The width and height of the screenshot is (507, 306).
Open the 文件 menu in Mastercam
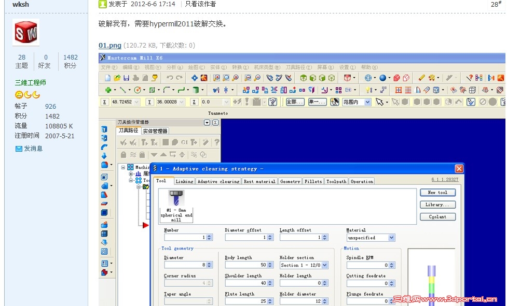tap(109, 67)
